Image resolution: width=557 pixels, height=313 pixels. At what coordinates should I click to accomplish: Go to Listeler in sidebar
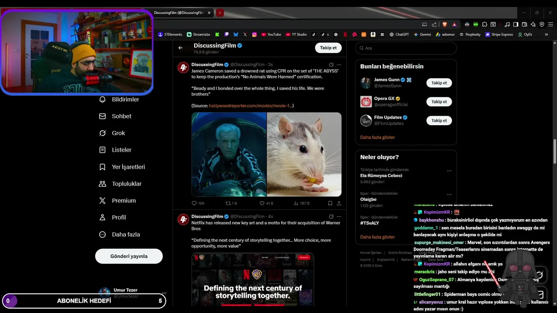click(x=115, y=150)
